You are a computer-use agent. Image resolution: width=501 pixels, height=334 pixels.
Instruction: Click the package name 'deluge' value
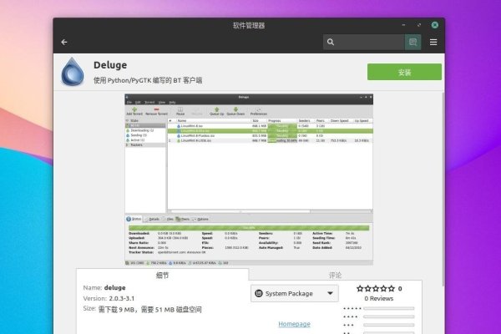click(x=114, y=287)
